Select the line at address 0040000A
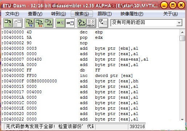The image size is (187, 131). click(x=90, y=65)
